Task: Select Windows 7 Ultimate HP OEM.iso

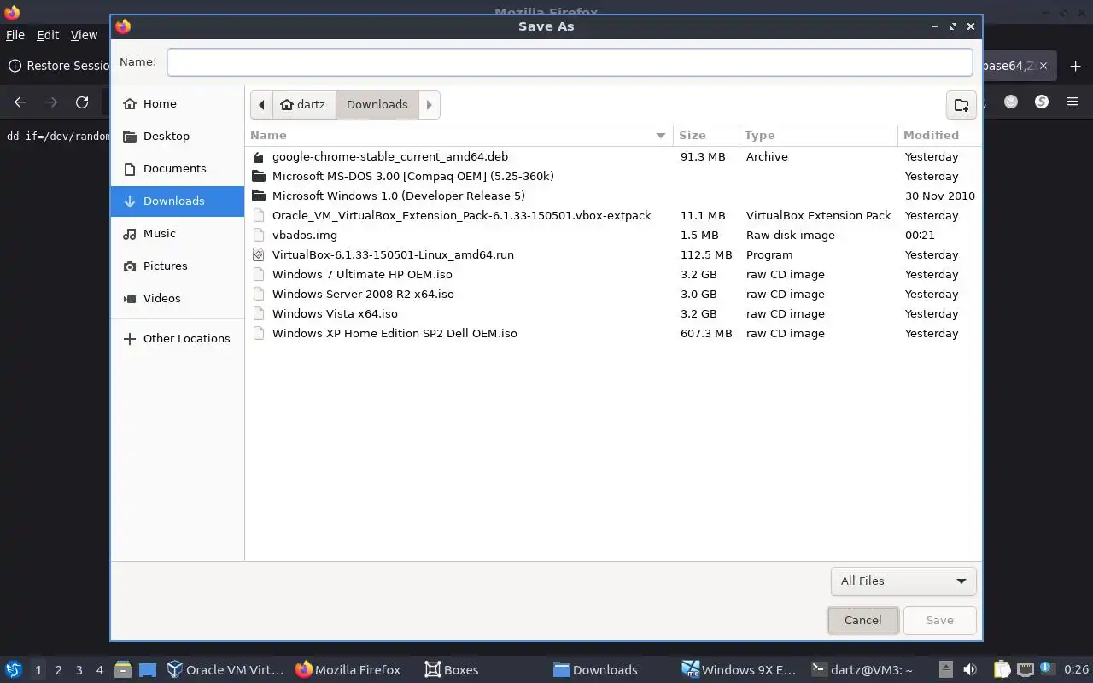Action: pos(613,274)
